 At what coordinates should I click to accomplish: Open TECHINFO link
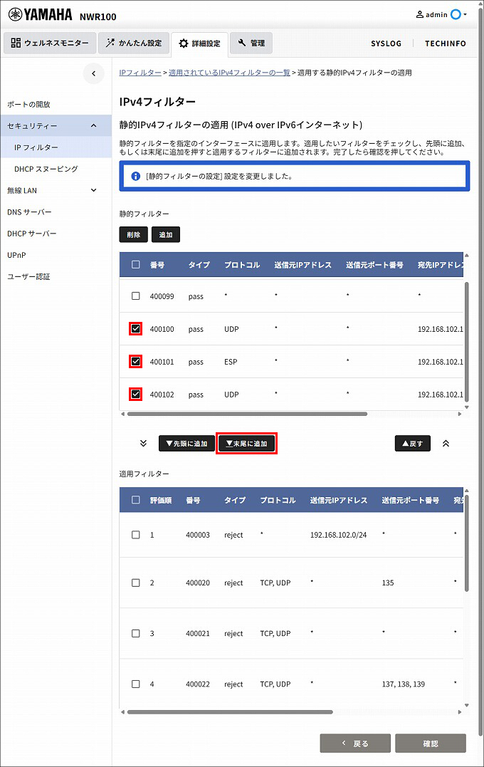[x=446, y=43]
